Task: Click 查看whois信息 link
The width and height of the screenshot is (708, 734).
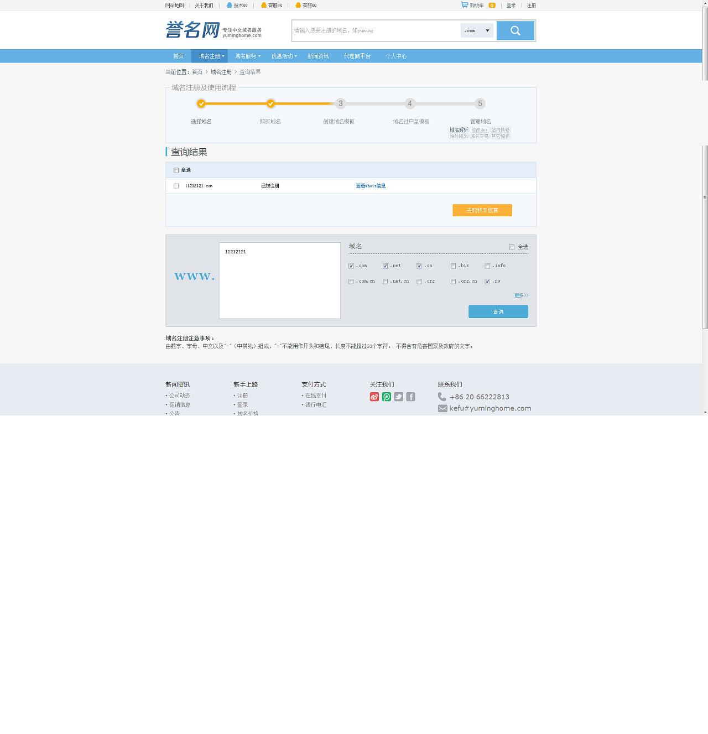Action: tap(371, 186)
